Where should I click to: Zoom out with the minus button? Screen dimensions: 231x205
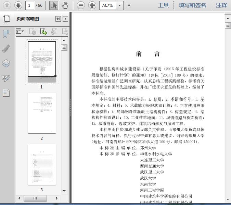(81, 5)
